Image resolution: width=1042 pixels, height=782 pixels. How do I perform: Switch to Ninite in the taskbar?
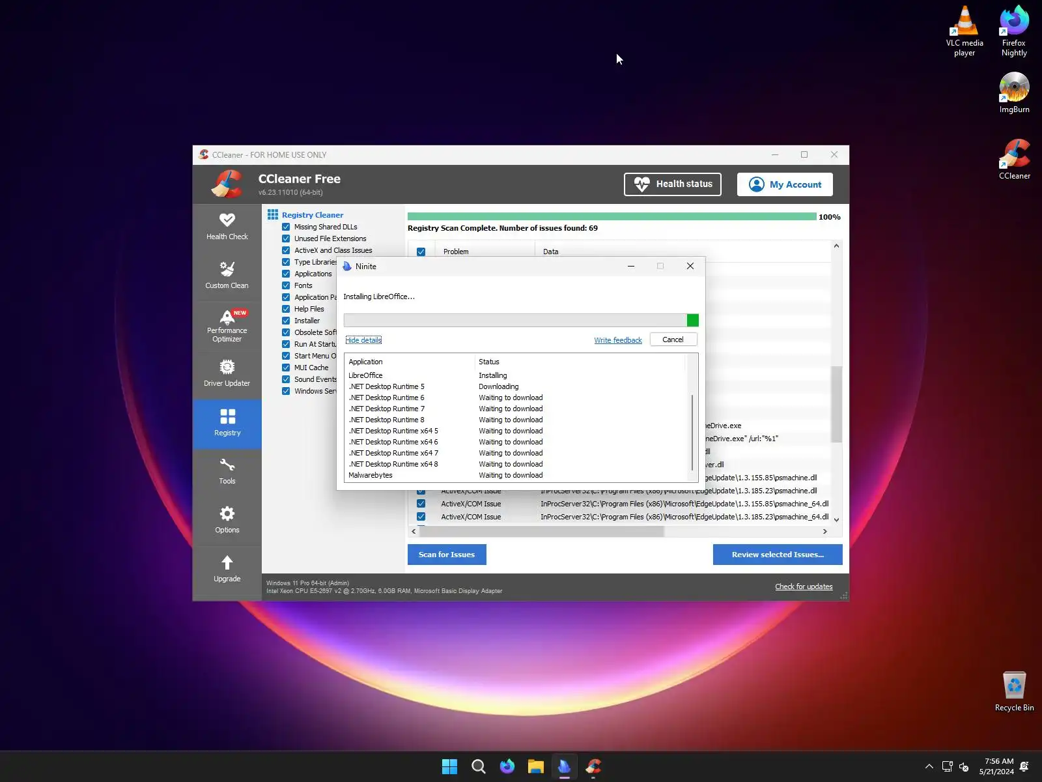click(564, 766)
